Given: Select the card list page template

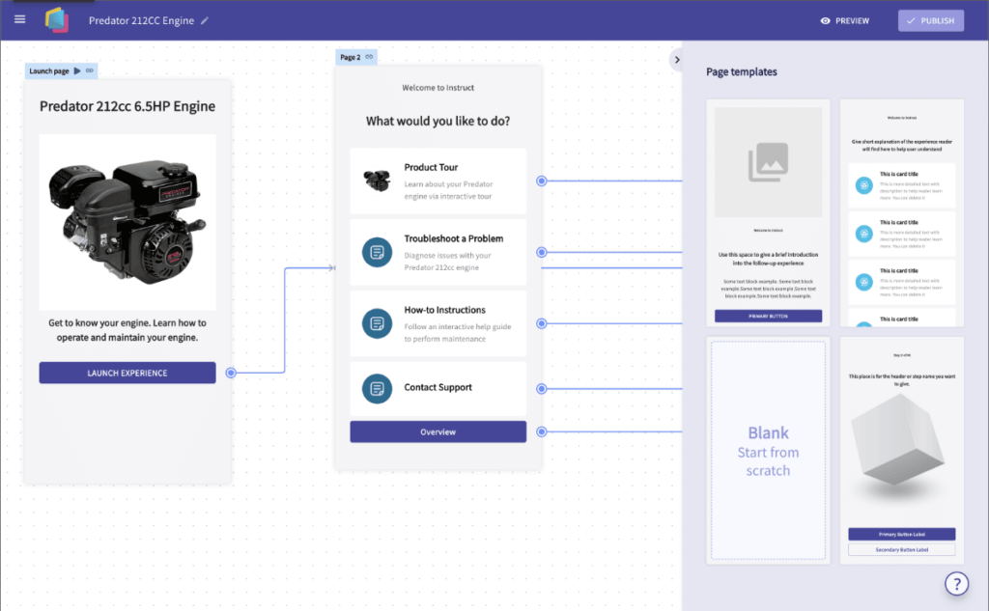Looking at the screenshot, I should 901,213.
